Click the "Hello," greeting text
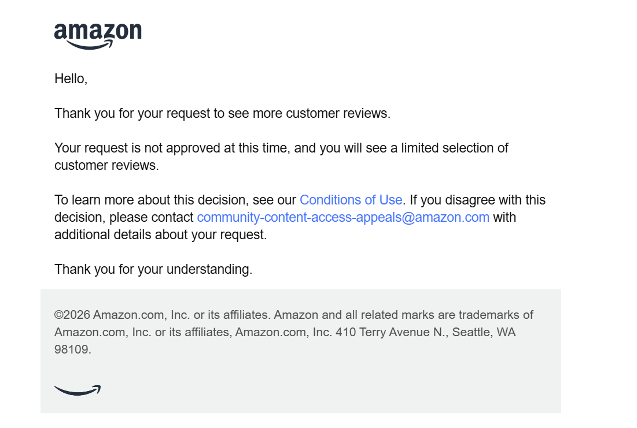Image resolution: width=637 pixels, height=428 pixels. pos(71,79)
